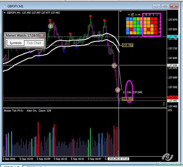Select the red dot above the highest price peak
The height and width of the screenshot is (167, 183).
(90, 16)
